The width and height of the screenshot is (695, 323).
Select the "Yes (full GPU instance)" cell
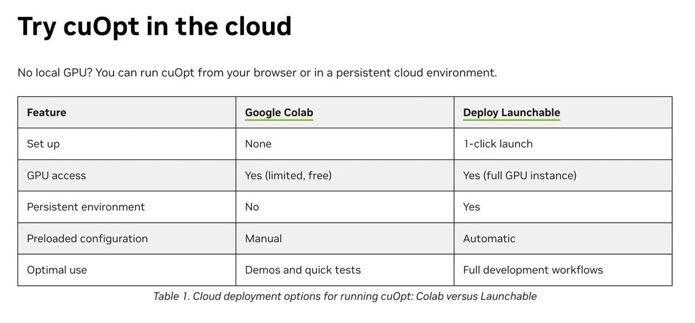pos(520,176)
